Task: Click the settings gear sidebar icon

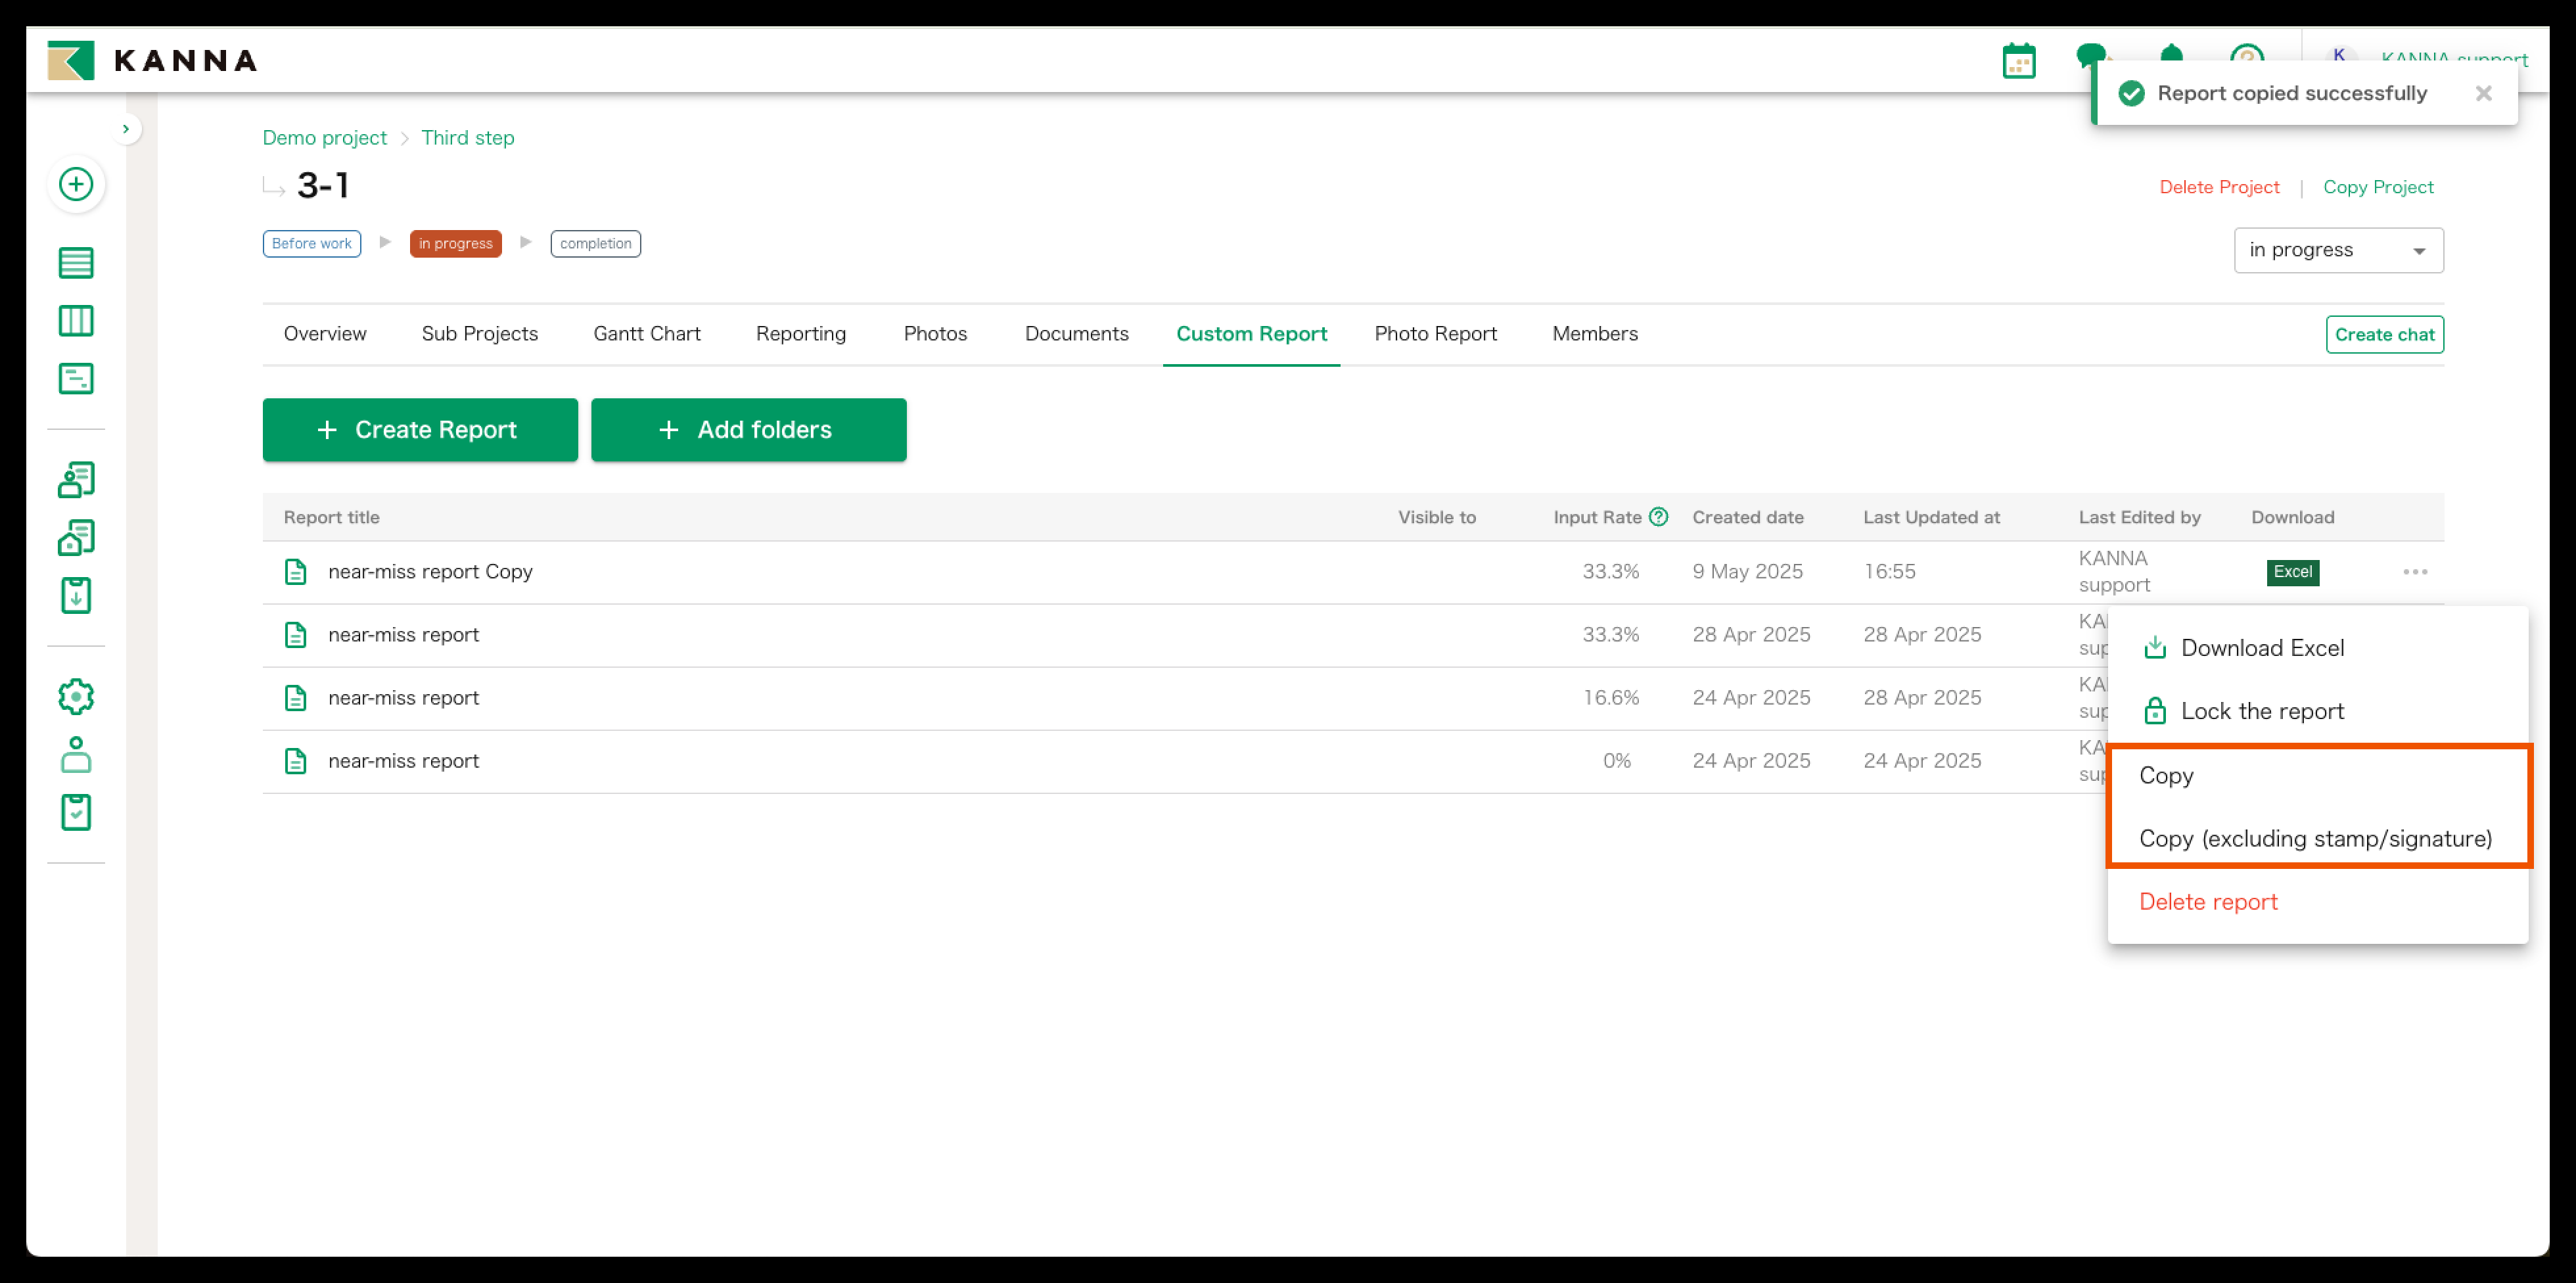Action: (x=76, y=697)
